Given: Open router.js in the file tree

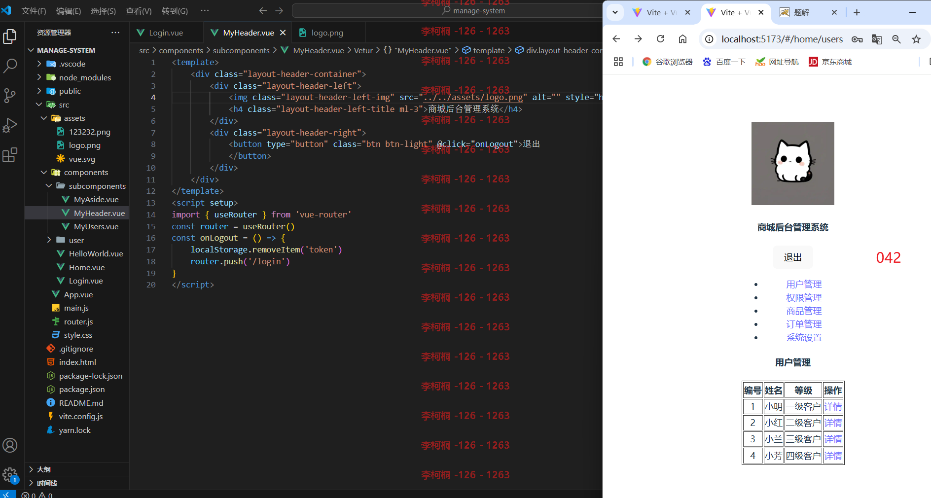Looking at the screenshot, I should click(x=78, y=321).
